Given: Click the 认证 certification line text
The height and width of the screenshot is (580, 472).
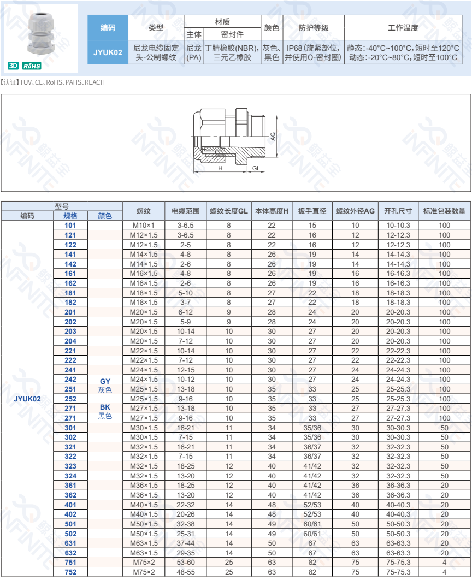Looking at the screenshot, I should tap(52, 82).
